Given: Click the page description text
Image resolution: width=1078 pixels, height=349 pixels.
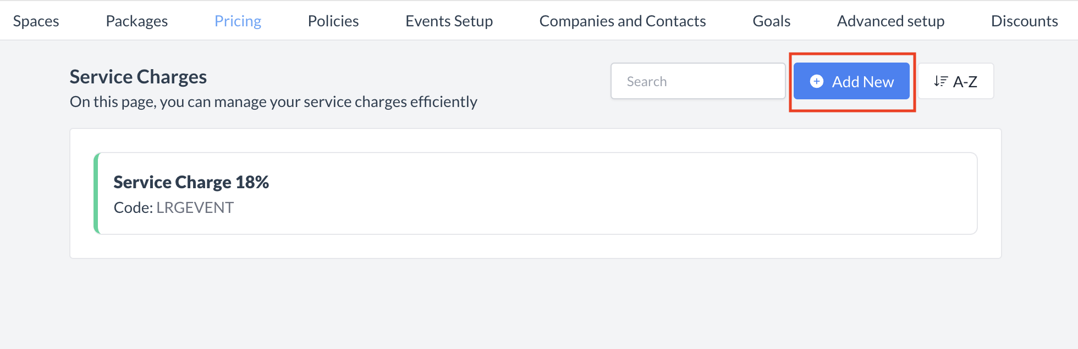Looking at the screenshot, I should click(273, 102).
